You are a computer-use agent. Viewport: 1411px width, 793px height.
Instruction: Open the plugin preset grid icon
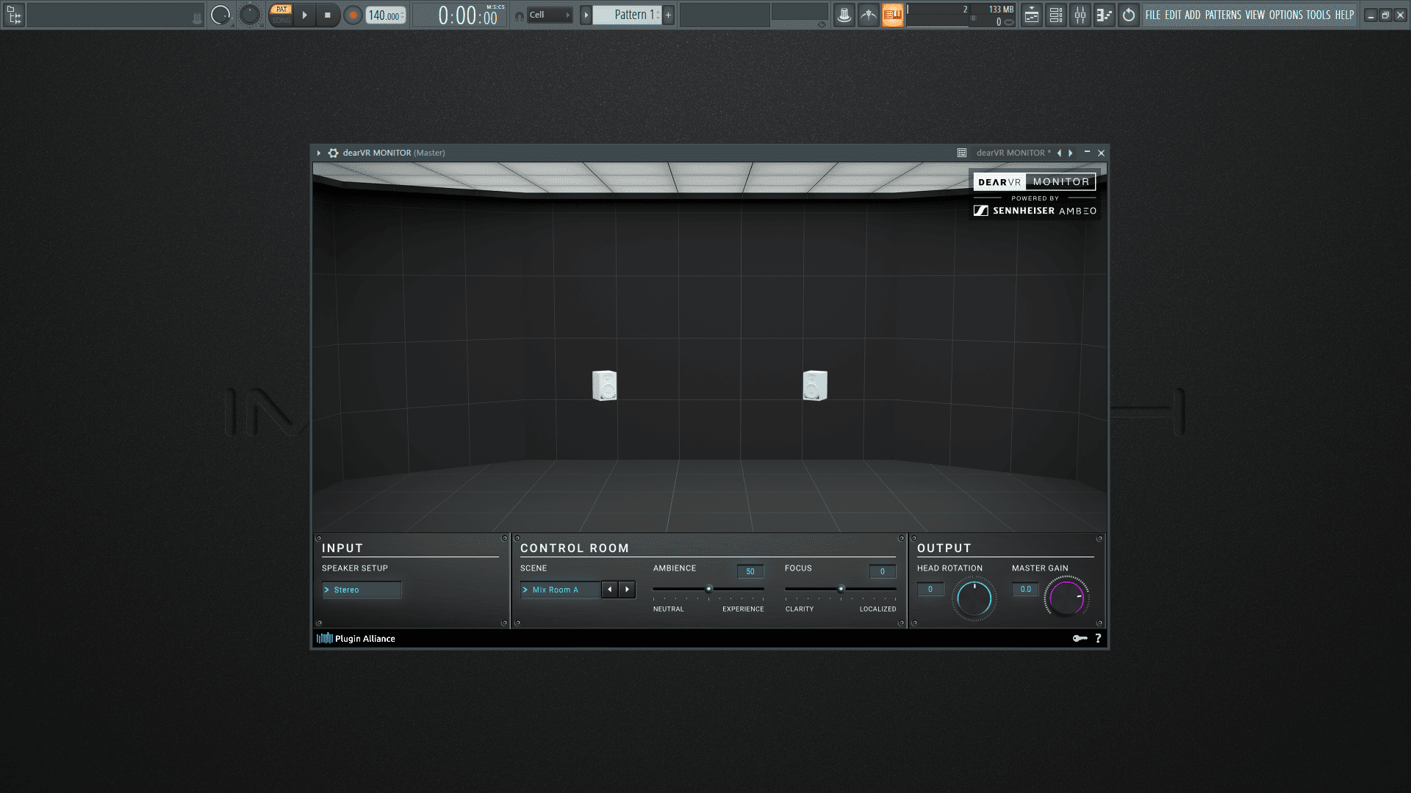pyautogui.click(x=962, y=153)
